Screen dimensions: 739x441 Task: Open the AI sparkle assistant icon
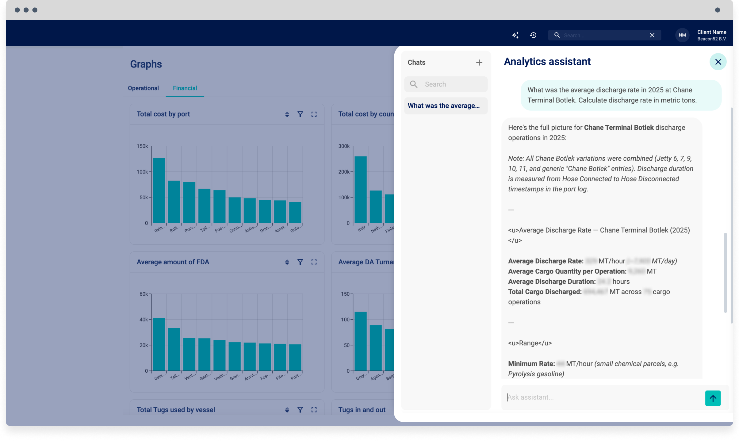(515, 35)
